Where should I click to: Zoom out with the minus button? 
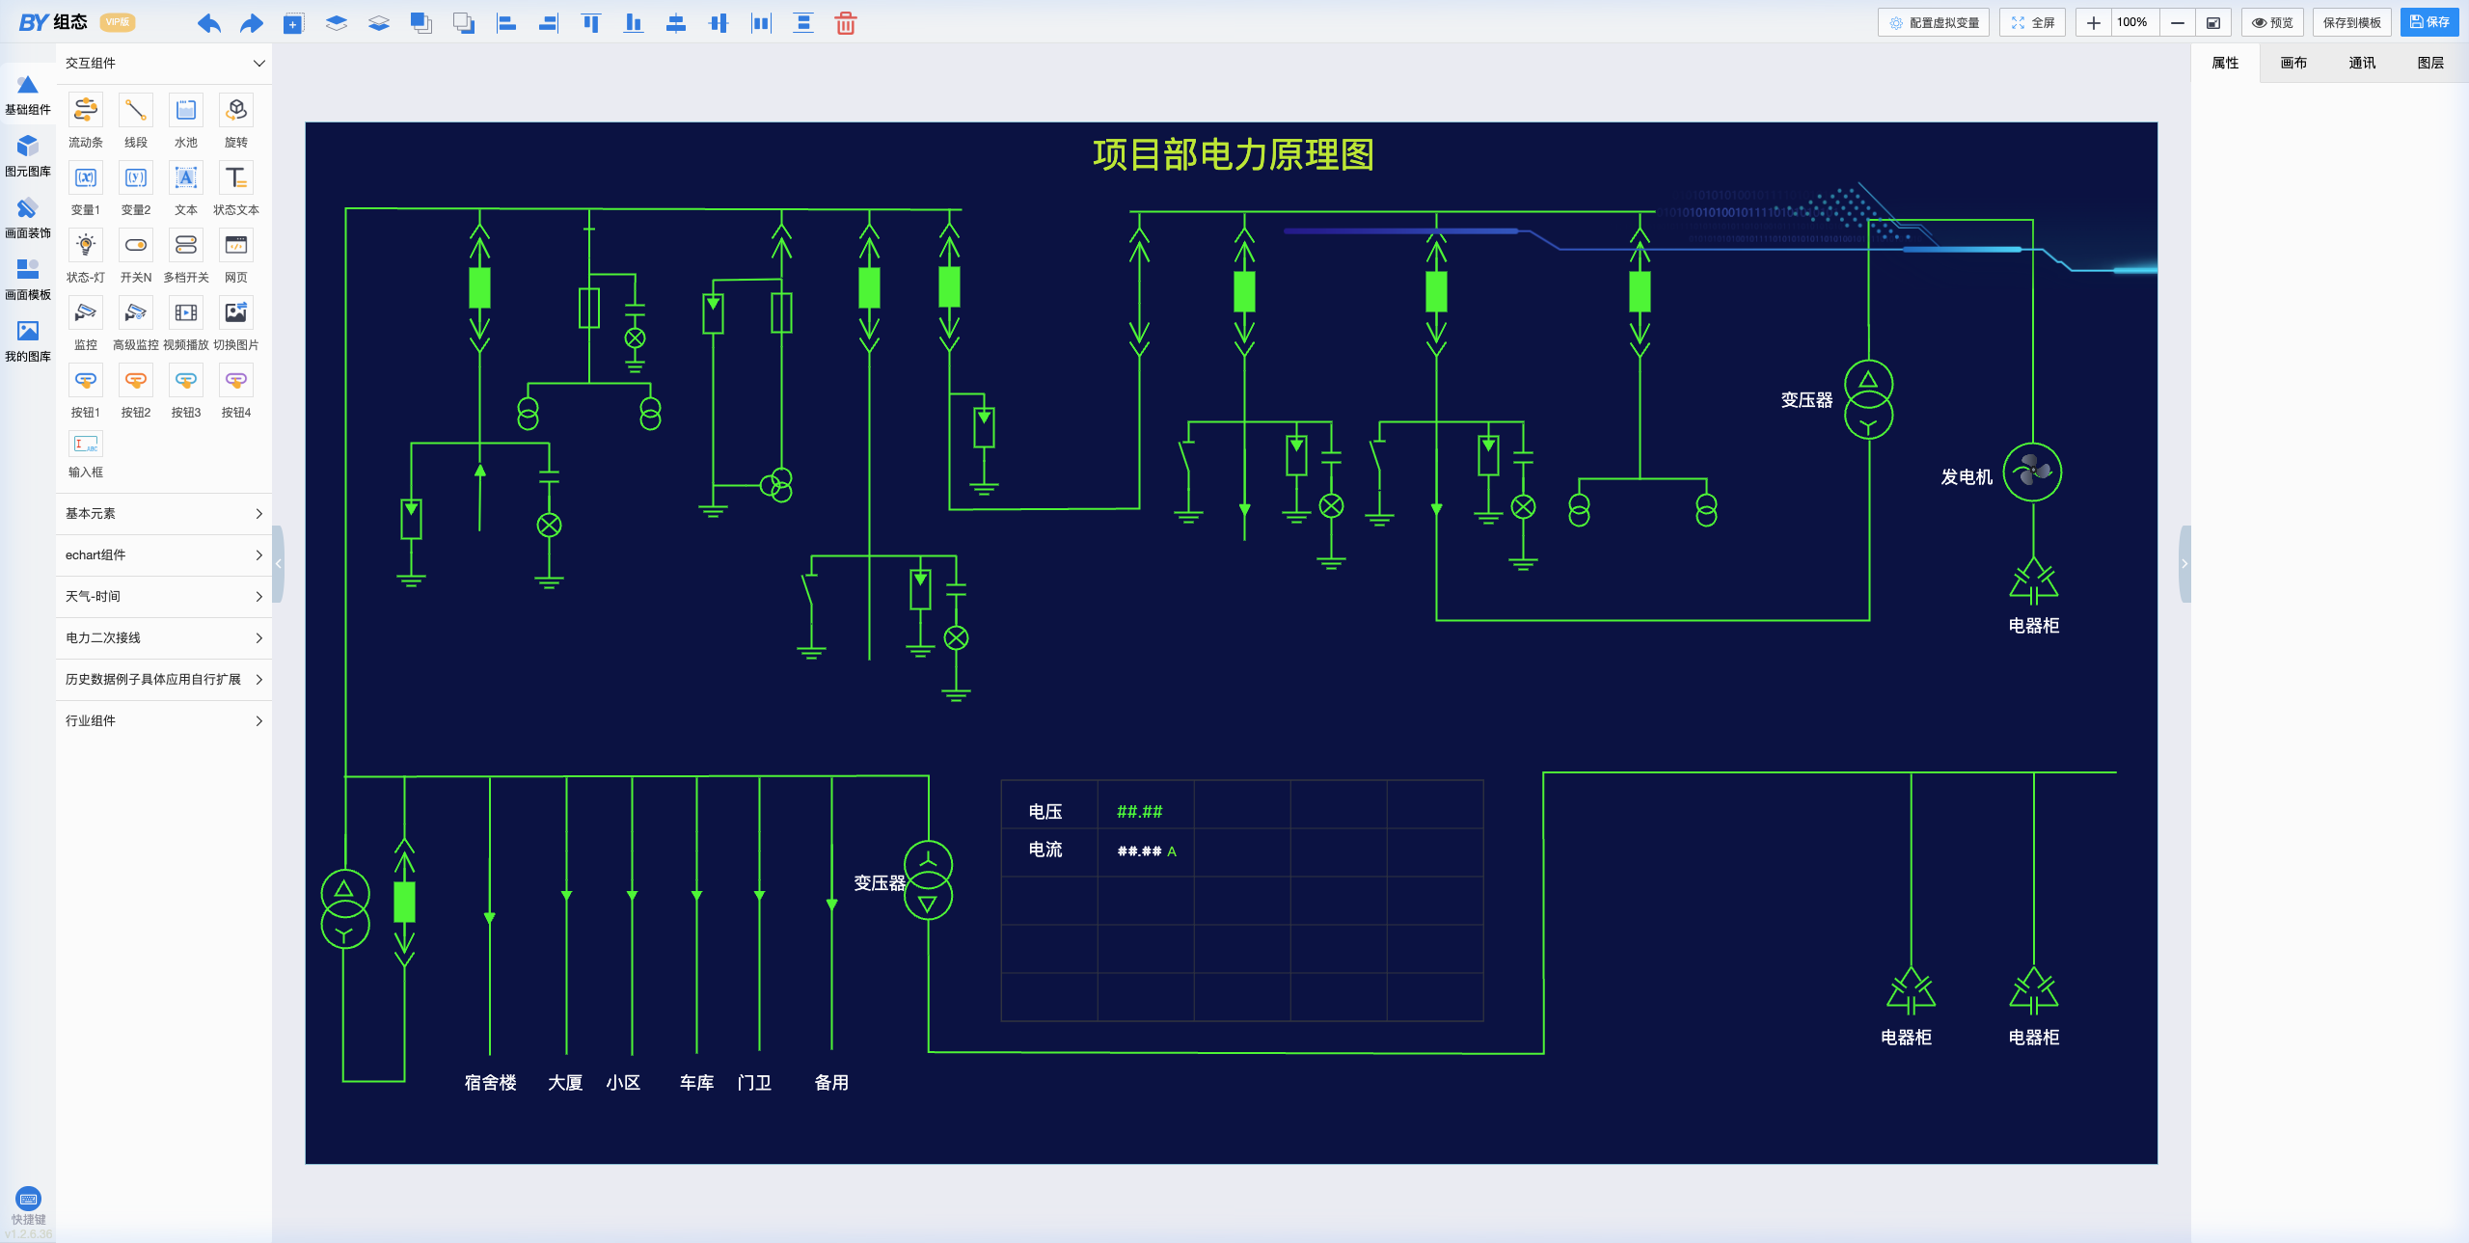point(2177,22)
